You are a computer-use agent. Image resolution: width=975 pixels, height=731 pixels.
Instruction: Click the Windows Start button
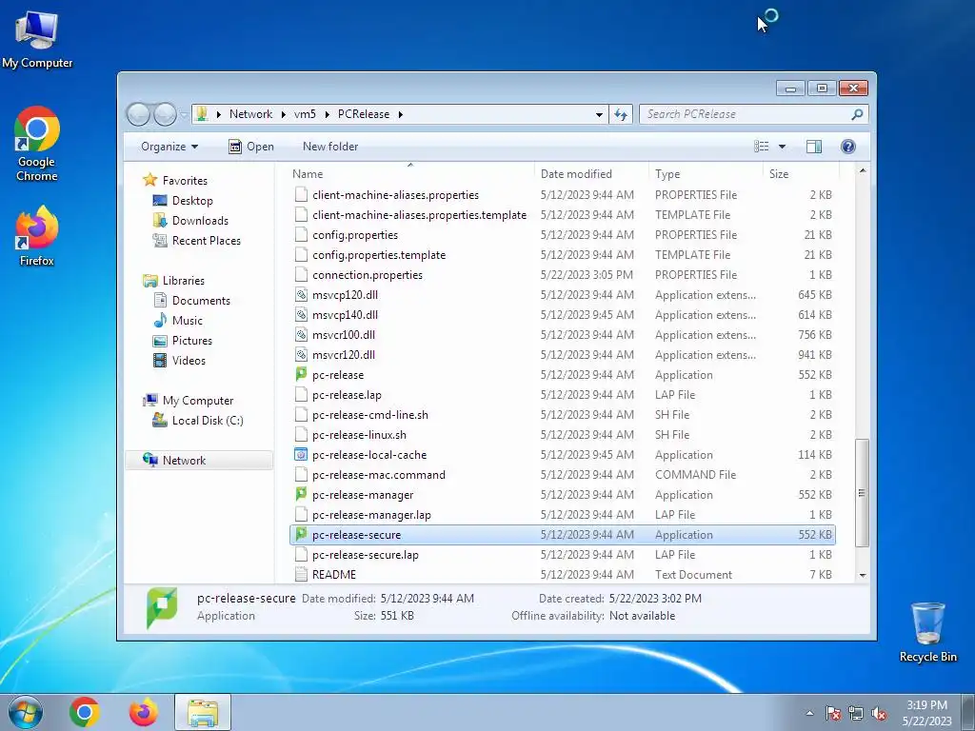(26, 712)
